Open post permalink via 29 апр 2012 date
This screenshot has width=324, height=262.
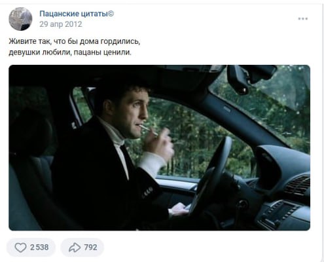tap(61, 24)
